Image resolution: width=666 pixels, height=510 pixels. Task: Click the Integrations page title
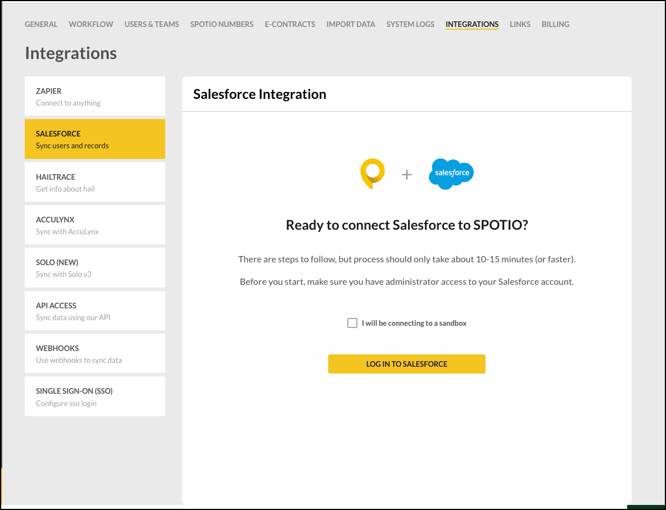[x=71, y=53]
